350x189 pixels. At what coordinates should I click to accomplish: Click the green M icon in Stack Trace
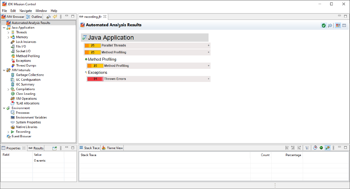[321, 148]
